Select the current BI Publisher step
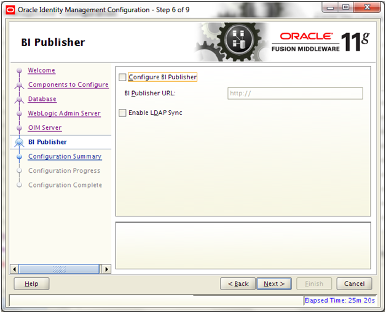Viewport: 386px width, 313px height. 47,142
